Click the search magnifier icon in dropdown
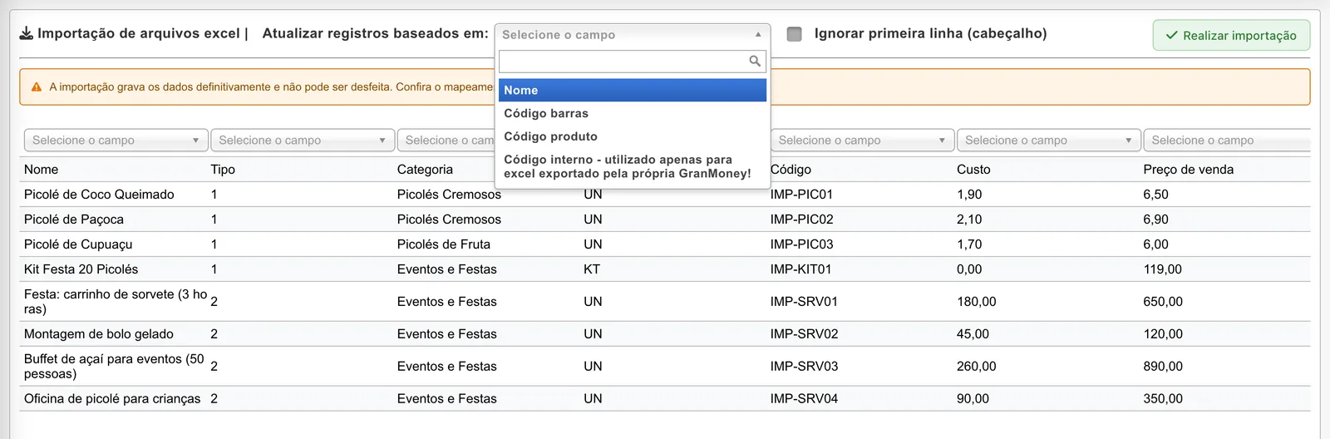The width and height of the screenshot is (1330, 439). tap(755, 61)
